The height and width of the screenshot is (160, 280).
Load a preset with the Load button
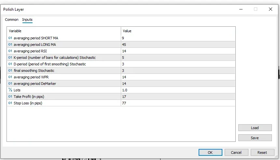(255, 128)
